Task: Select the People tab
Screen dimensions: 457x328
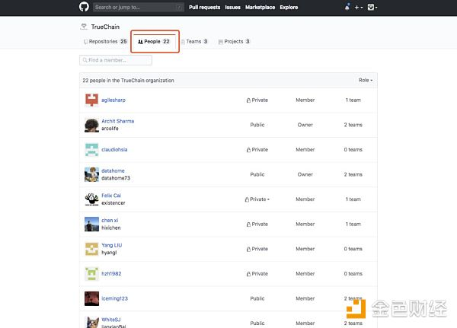Action: tap(154, 41)
